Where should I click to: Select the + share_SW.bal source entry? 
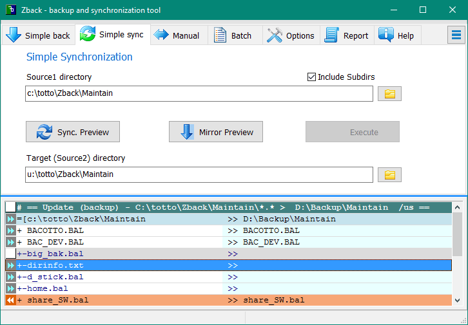click(x=53, y=300)
